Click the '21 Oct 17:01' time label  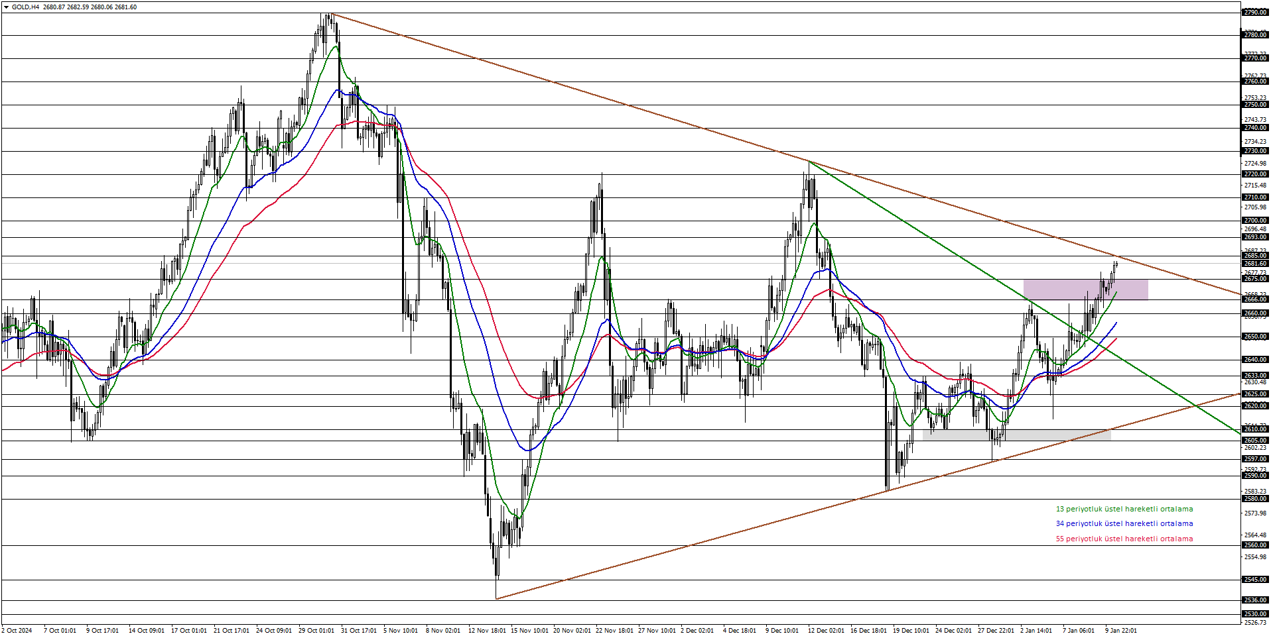pos(232,631)
